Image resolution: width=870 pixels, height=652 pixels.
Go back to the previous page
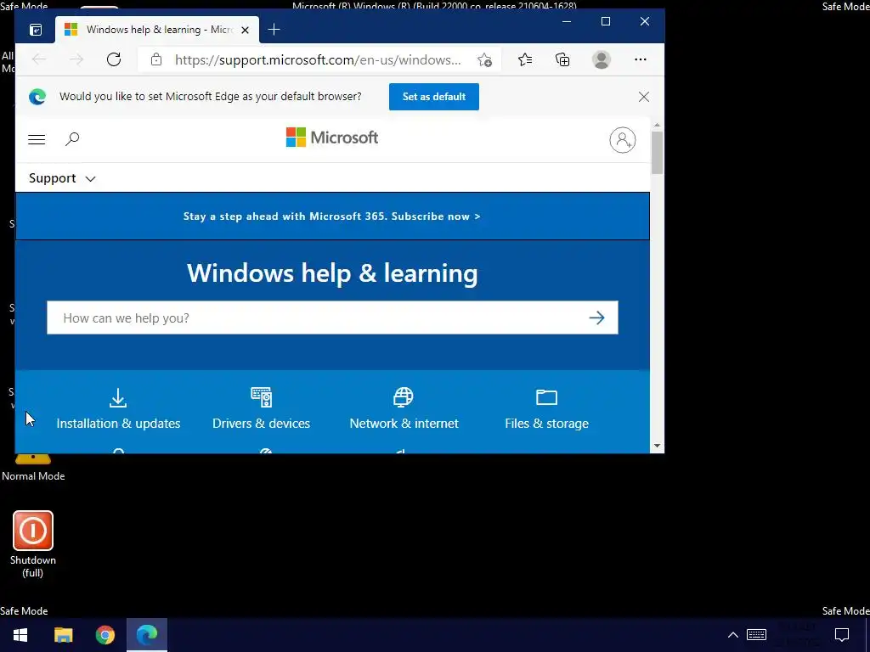click(x=39, y=60)
